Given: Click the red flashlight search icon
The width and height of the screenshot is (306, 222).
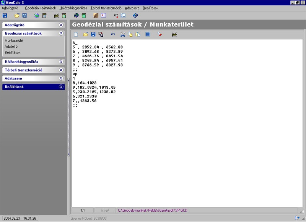Looking at the screenshot, I should [160, 34].
